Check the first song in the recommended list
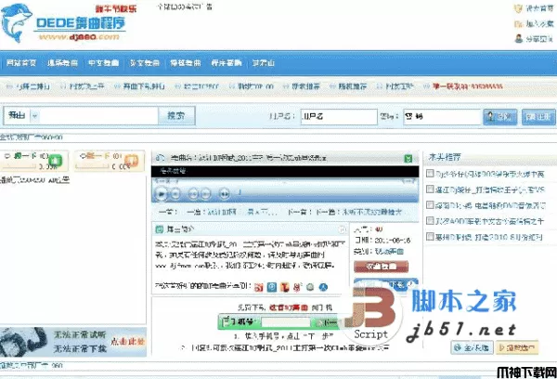Screen dimensions: 557x379 click(430, 174)
